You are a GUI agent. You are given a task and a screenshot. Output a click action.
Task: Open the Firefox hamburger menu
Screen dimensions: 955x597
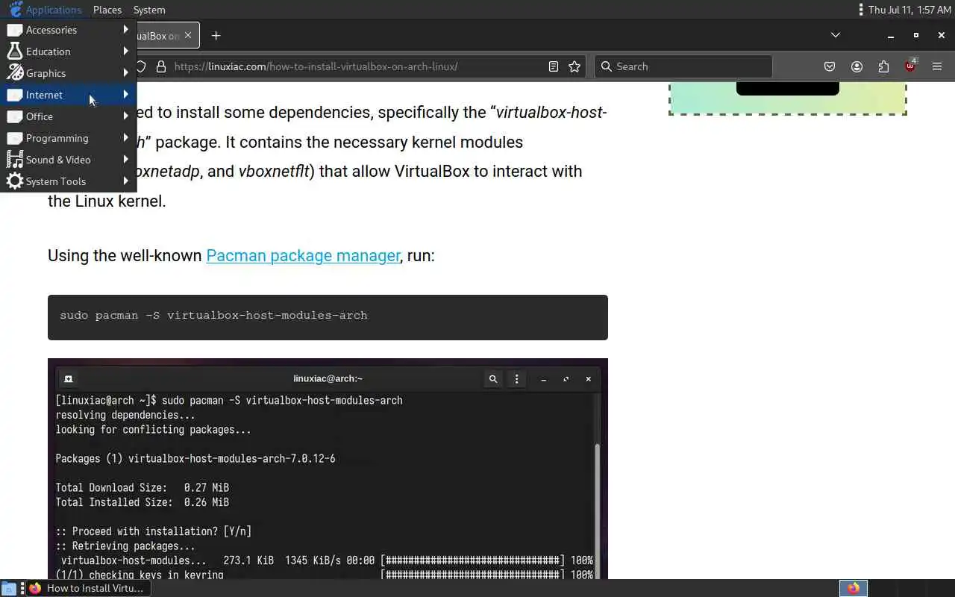click(x=937, y=66)
